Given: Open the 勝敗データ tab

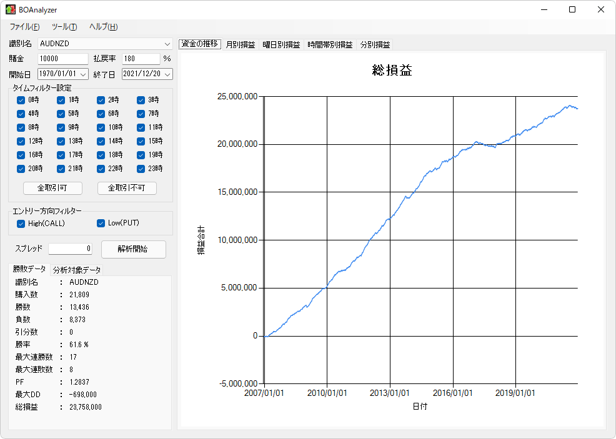Looking at the screenshot, I should [29, 269].
